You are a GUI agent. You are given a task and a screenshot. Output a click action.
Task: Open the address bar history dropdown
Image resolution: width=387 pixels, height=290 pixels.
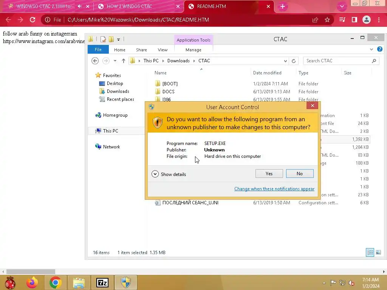tap(285, 61)
